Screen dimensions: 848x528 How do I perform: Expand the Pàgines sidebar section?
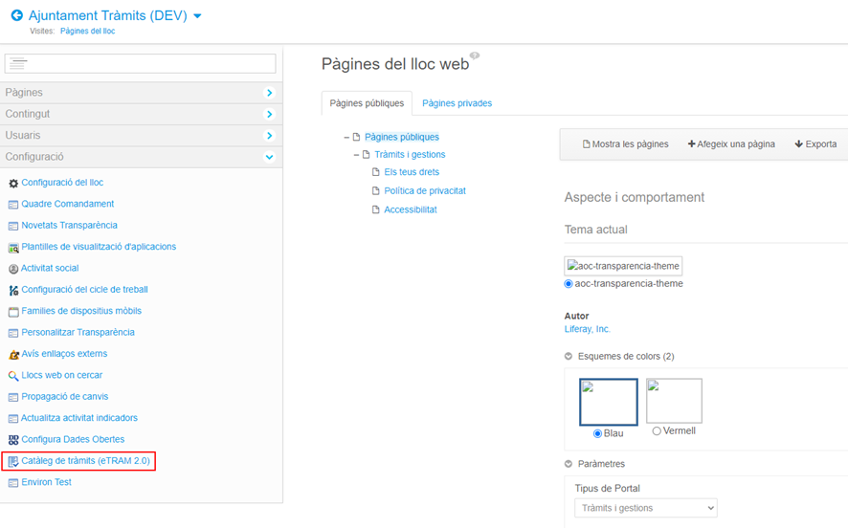tap(269, 93)
